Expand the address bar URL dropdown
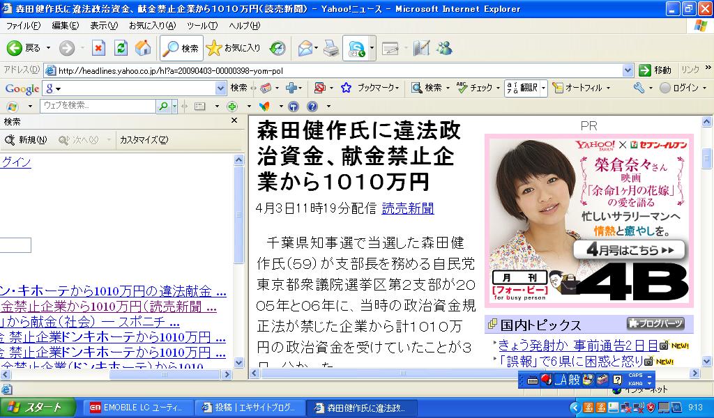Viewport: 714px width, 418px height. (628, 70)
